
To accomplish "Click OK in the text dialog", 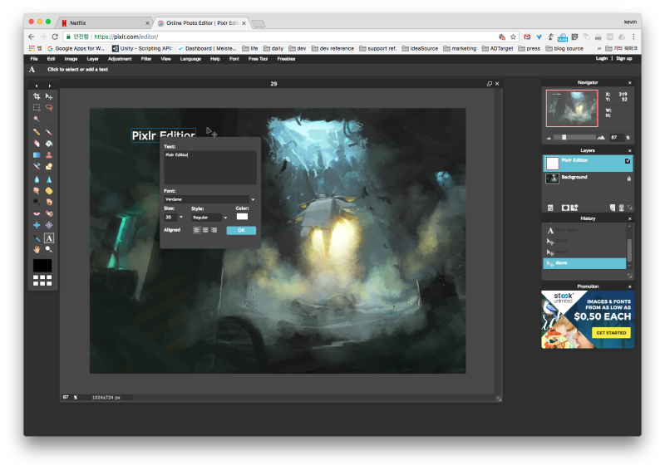I will (x=241, y=230).
